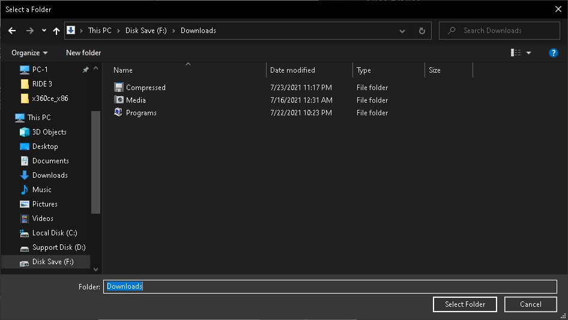Expand the chevron after This PC breadcrumb
This screenshot has height=320, width=568.
tap(118, 31)
